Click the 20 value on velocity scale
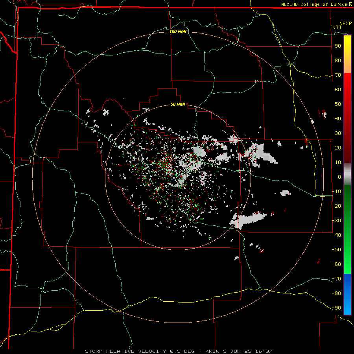The width and height of the screenshot is (354, 354). [338, 147]
